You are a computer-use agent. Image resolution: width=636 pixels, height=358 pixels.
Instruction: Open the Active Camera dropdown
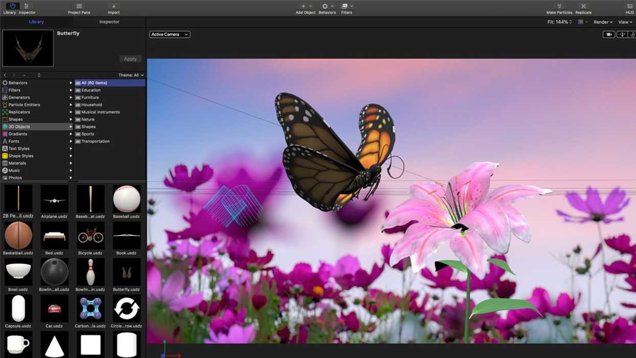tap(170, 34)
